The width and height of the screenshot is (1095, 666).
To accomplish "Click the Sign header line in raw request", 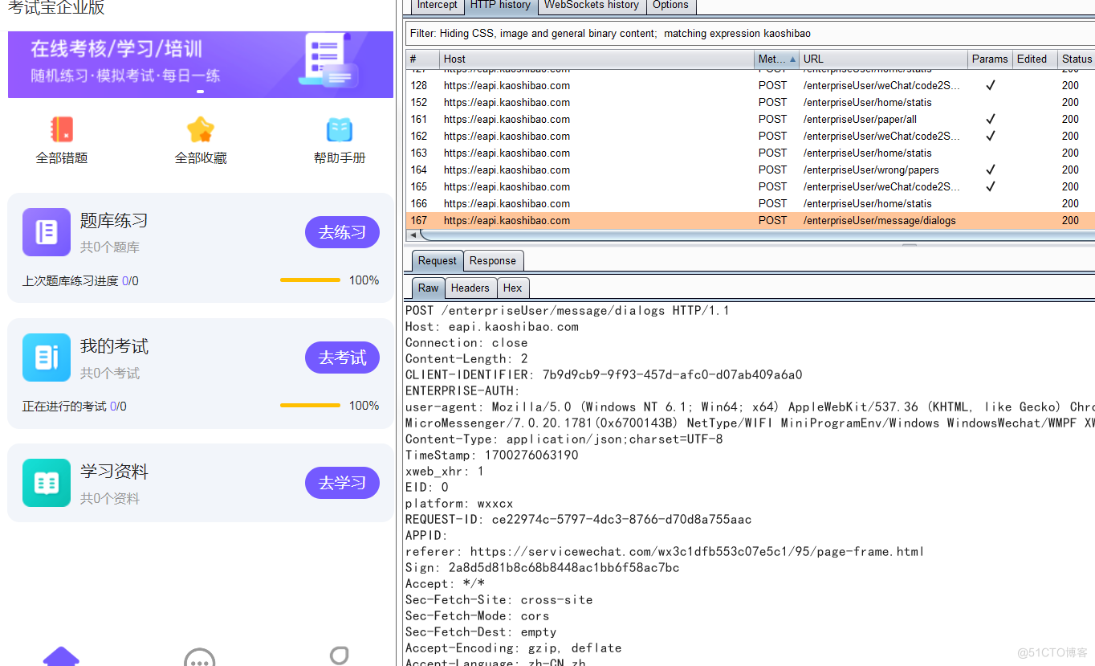I will tap(542, 568).
